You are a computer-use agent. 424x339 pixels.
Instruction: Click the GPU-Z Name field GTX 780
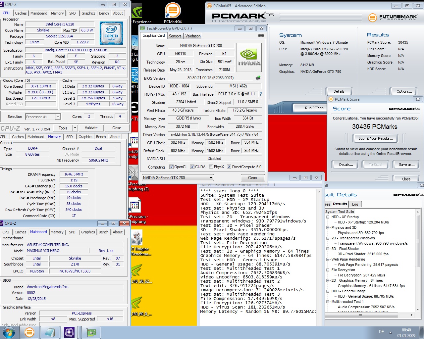(201, 46)
